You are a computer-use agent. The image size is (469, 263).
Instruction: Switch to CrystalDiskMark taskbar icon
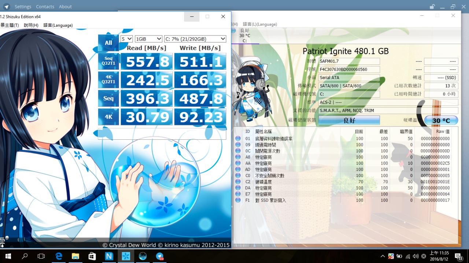[x=126, y=256]
